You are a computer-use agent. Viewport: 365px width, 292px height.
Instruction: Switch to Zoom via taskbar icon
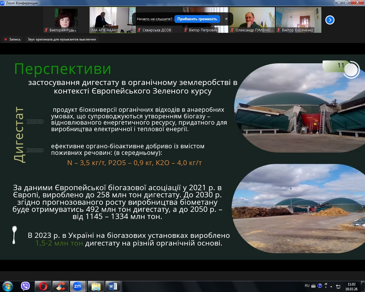click(78, 286)
